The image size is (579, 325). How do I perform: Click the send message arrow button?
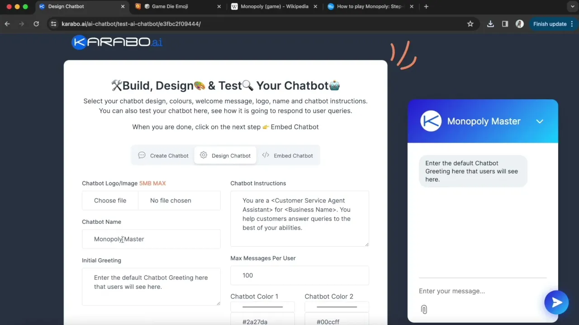click(556, 302)
